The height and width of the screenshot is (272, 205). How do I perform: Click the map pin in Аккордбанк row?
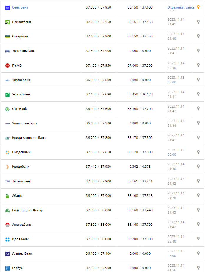pos(198,224)
